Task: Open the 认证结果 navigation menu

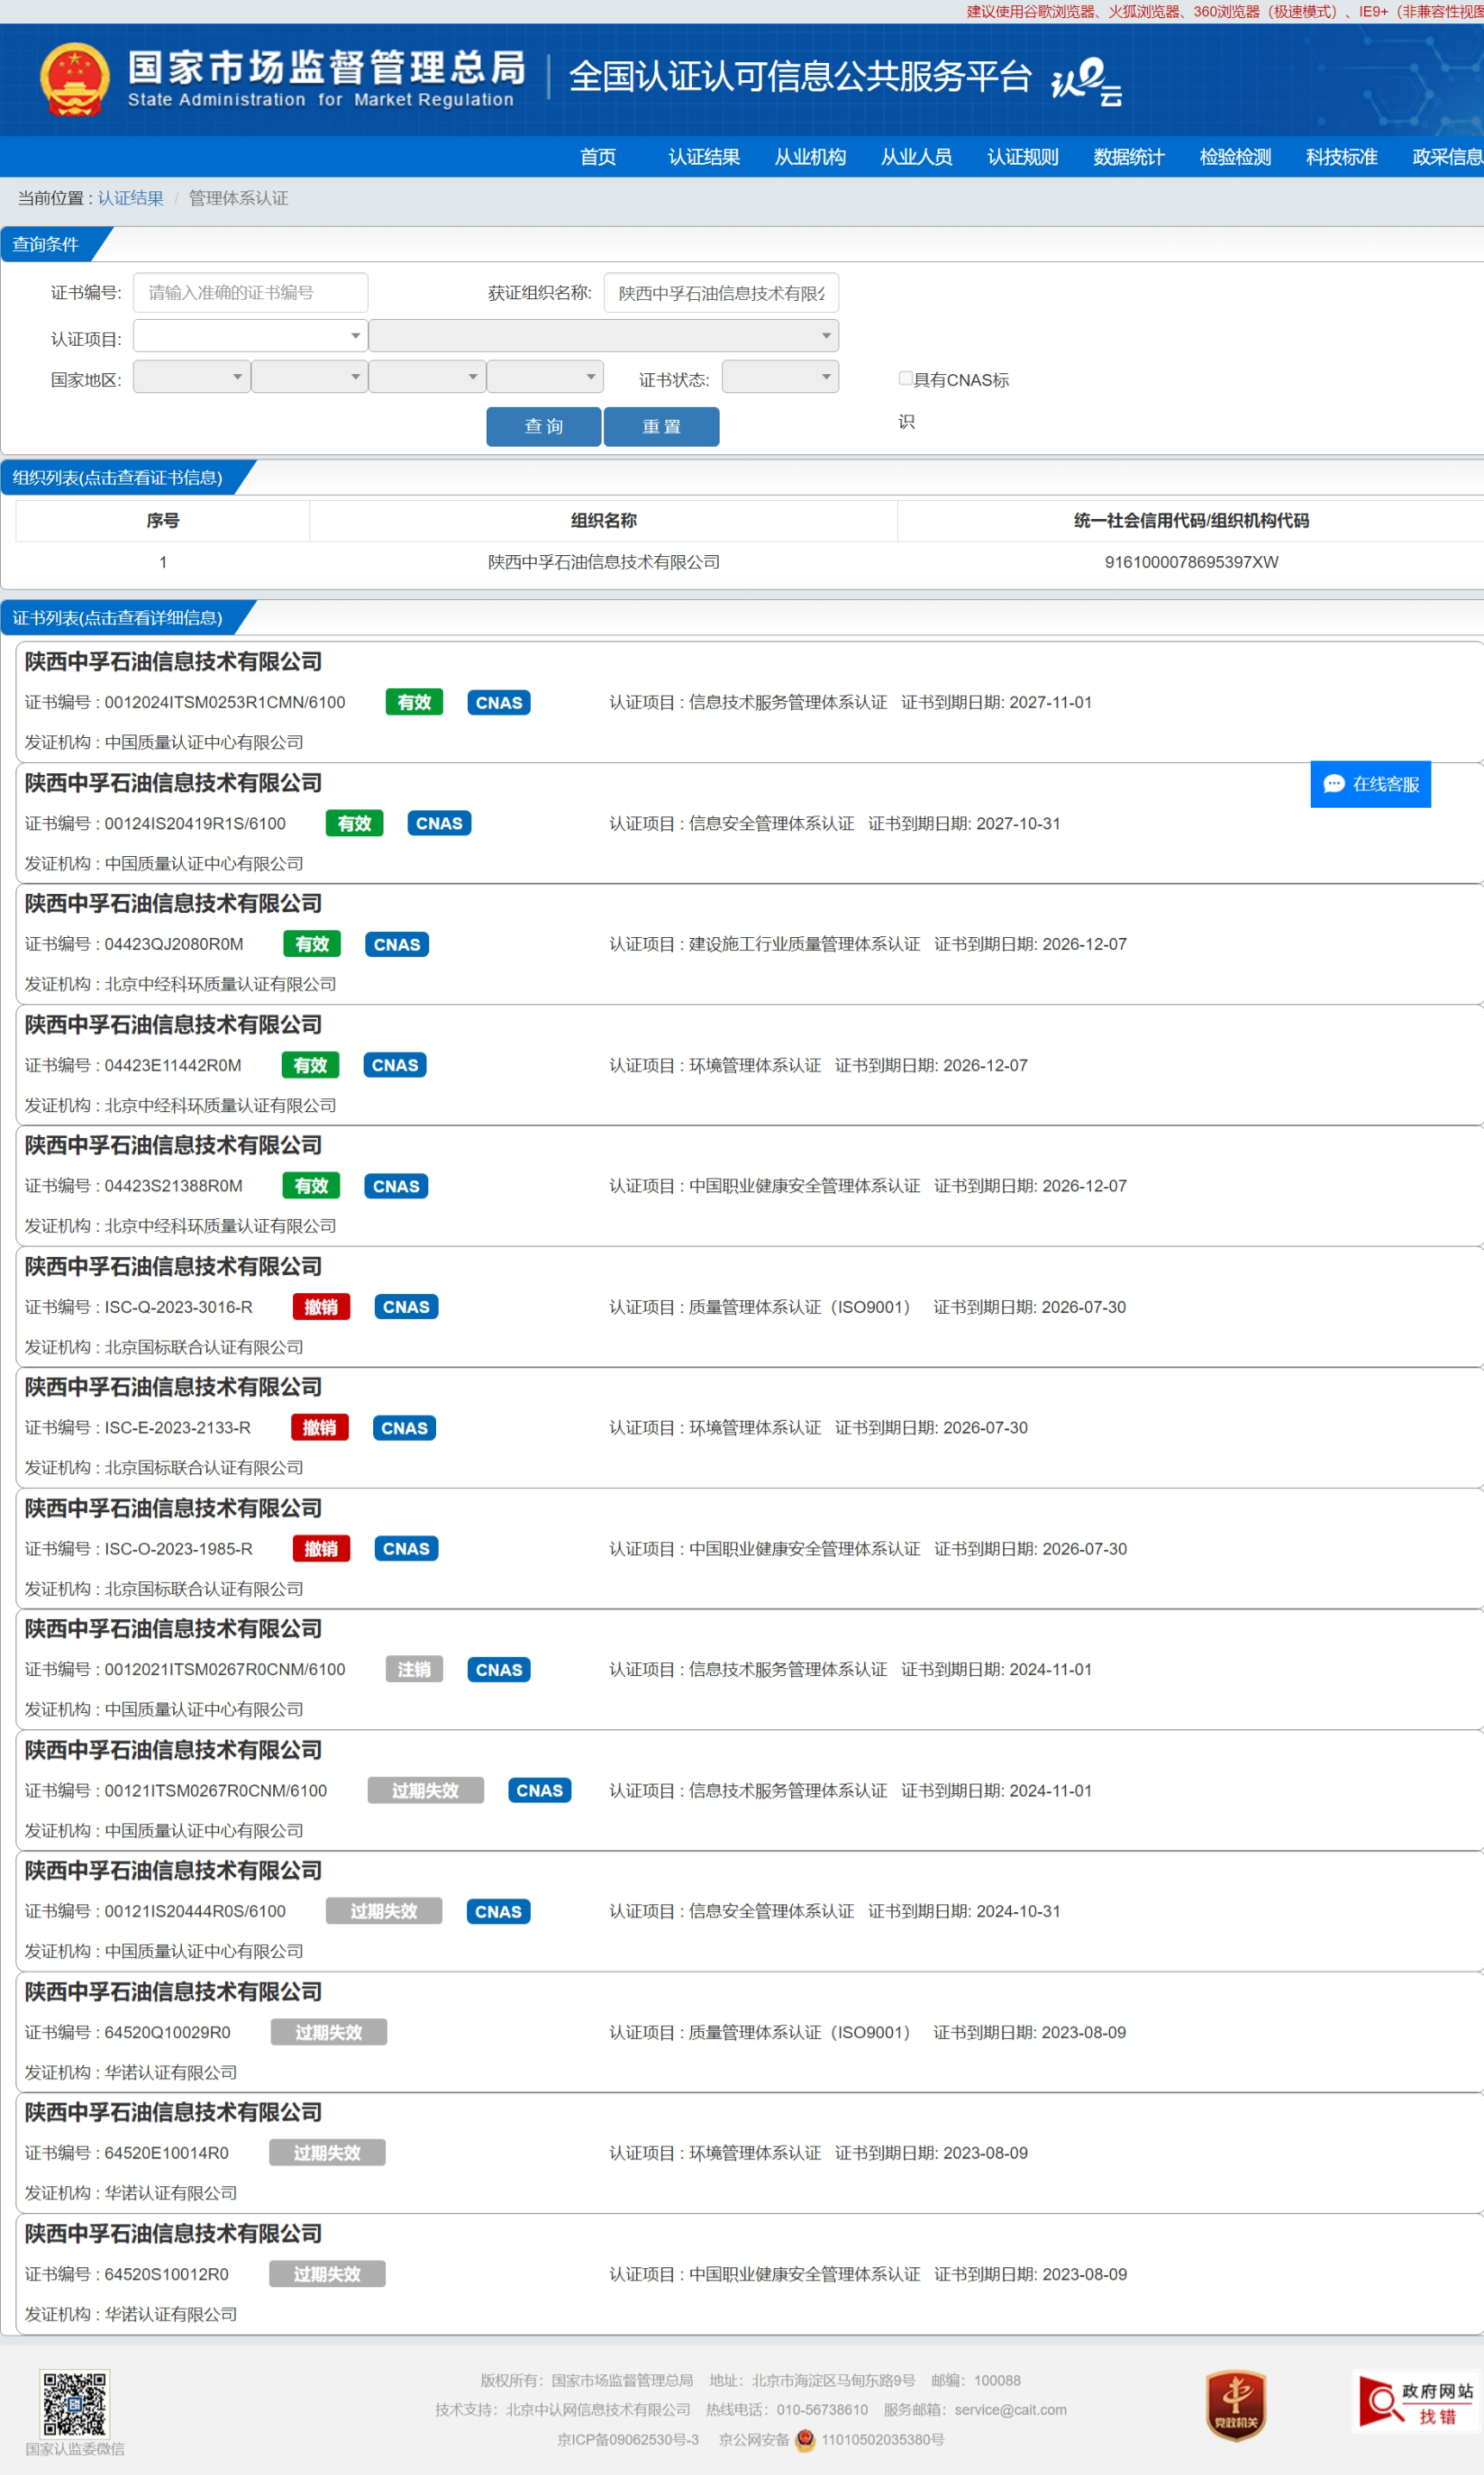Action: [x=704, y=157]
